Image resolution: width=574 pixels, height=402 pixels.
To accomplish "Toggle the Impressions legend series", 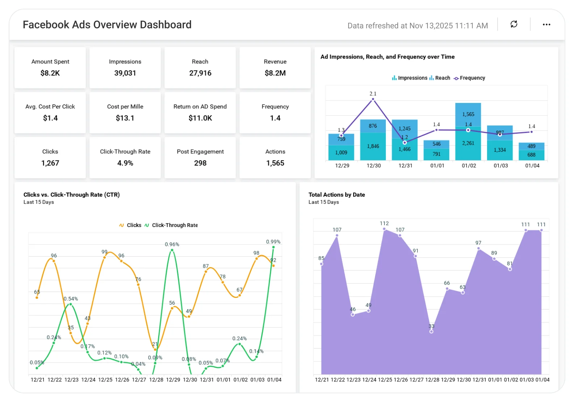I will click(410, 78).
